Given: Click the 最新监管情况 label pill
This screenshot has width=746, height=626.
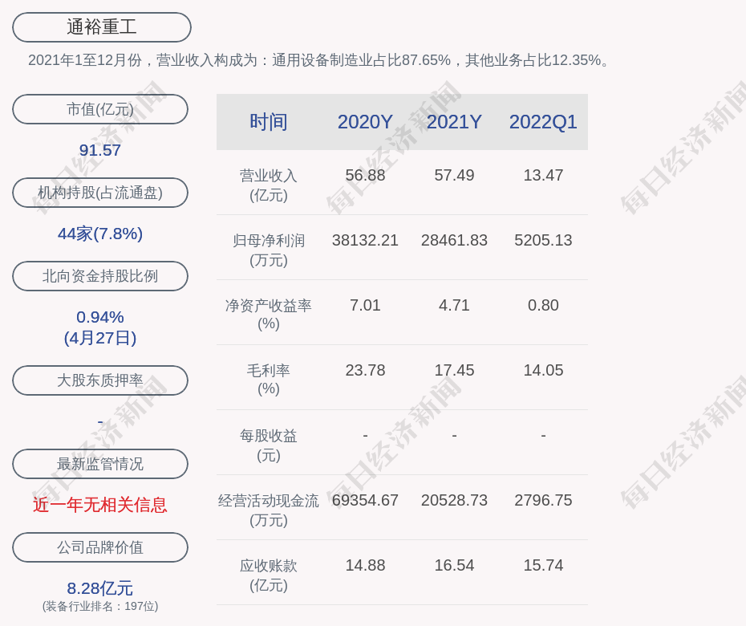Looking at the screenshot, I should 100,464.
